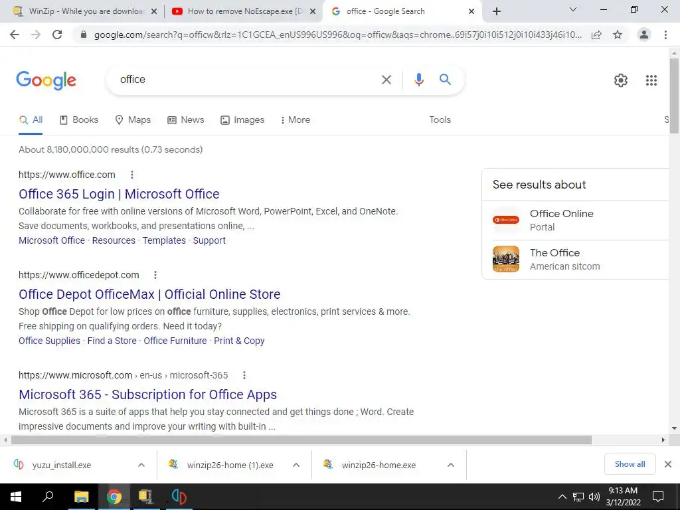Open Google quick settings gear
680x510 pixels.
click(621, 80)
